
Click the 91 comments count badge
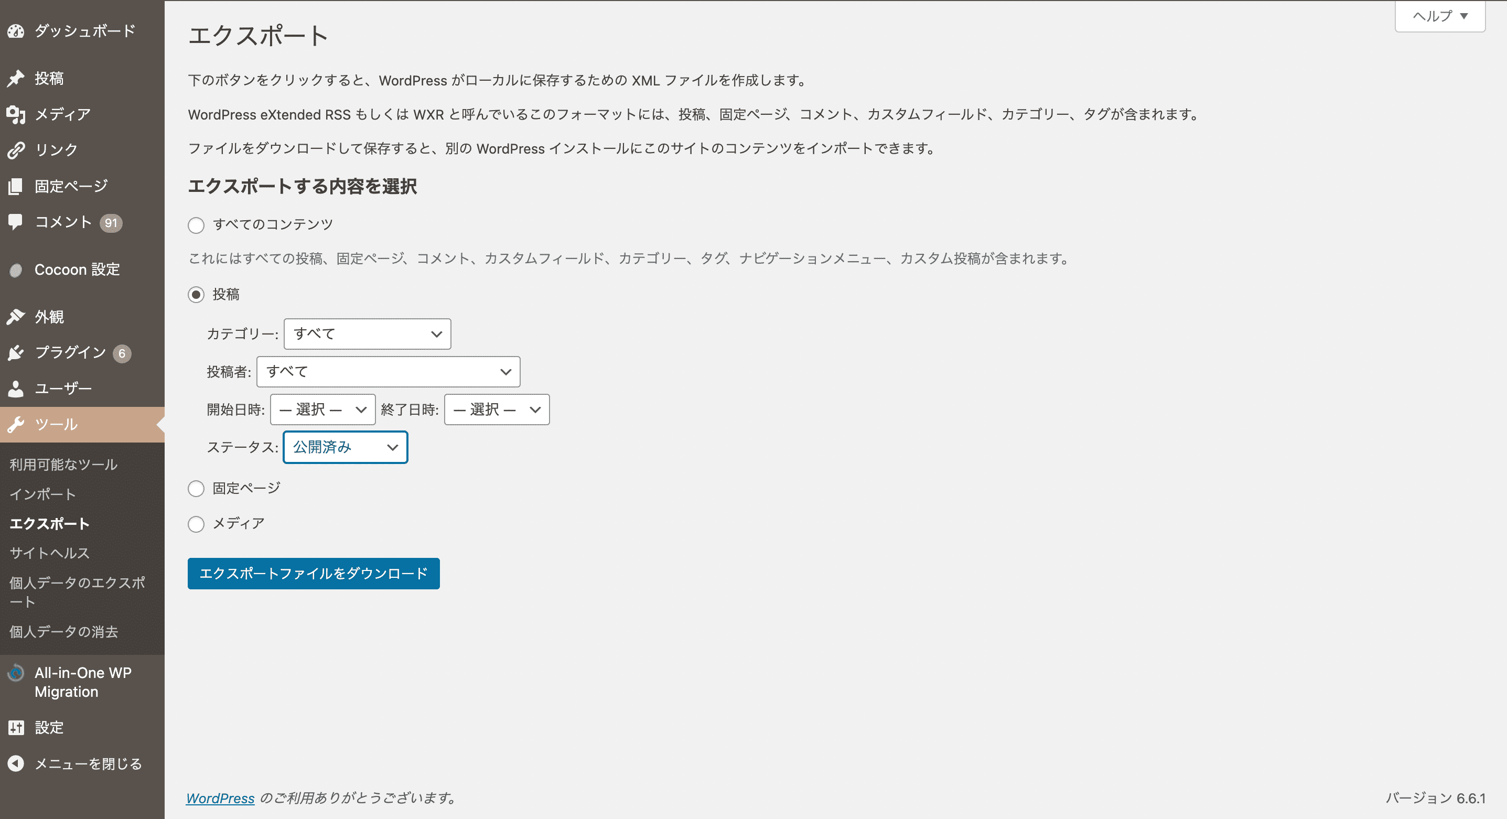[111, 223]
